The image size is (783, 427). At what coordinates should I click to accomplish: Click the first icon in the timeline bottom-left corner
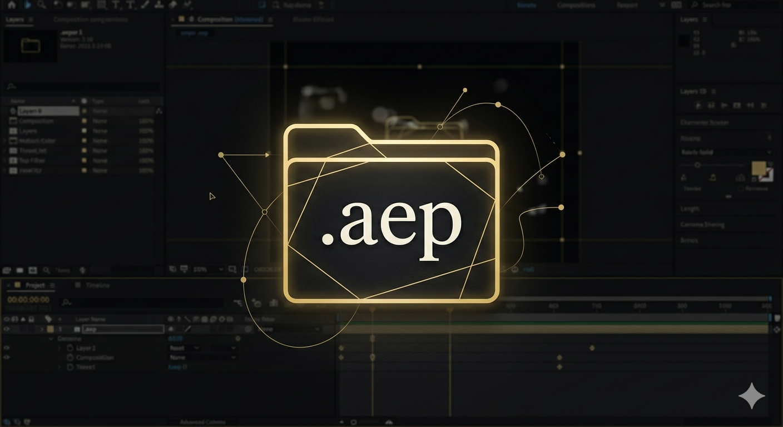point(6,422)
